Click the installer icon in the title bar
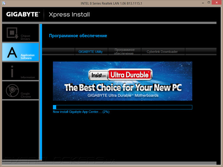The width and height of the screenshot is (223, 167). click(4, 3)
